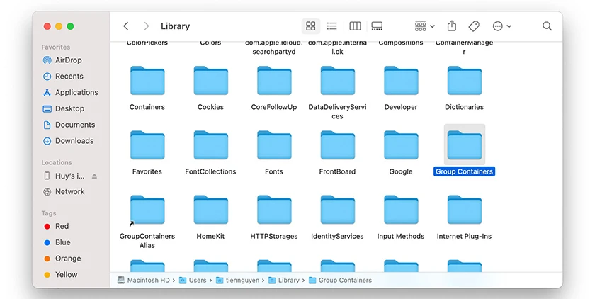
Task: Select the DataDeliveryServices folder icon
Action: coord(337,81)
